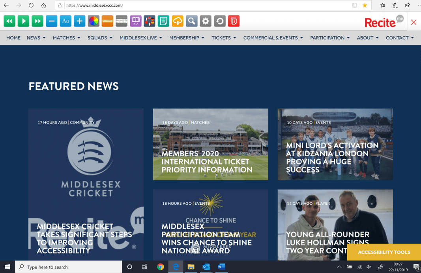Open Cortana circle on taskbar
This screenshot has height=273, width=421.
pyautogui.click(x=129, y=267)
